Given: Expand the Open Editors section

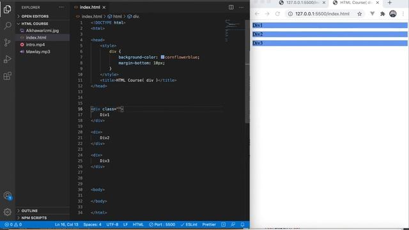Looking at the screenshot, I should (x=35, y=16).
